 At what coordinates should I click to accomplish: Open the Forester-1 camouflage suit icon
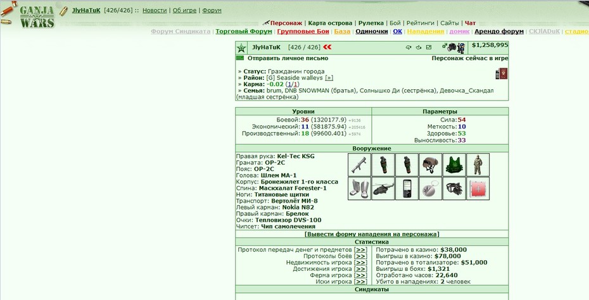point(478,165)
